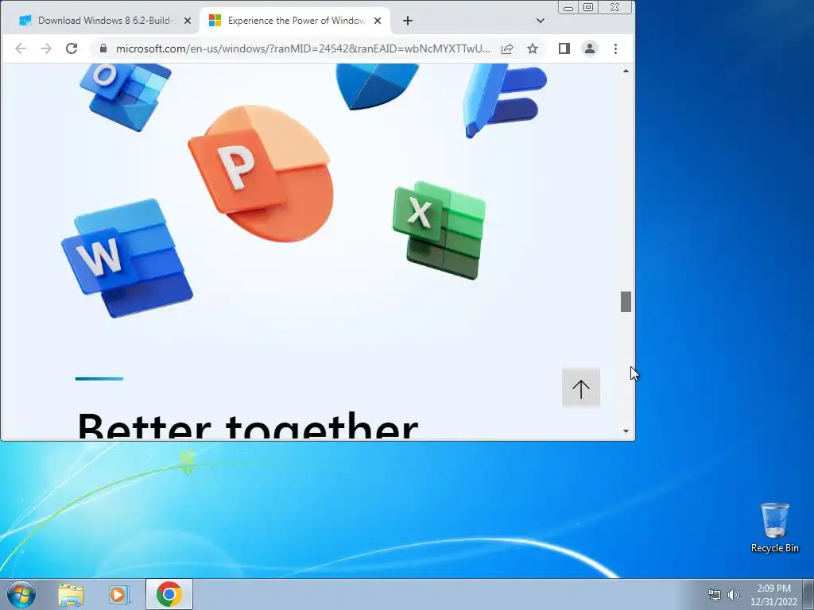
Task: Open a new tab with the plus button
Action: click(x=408, y=21)
